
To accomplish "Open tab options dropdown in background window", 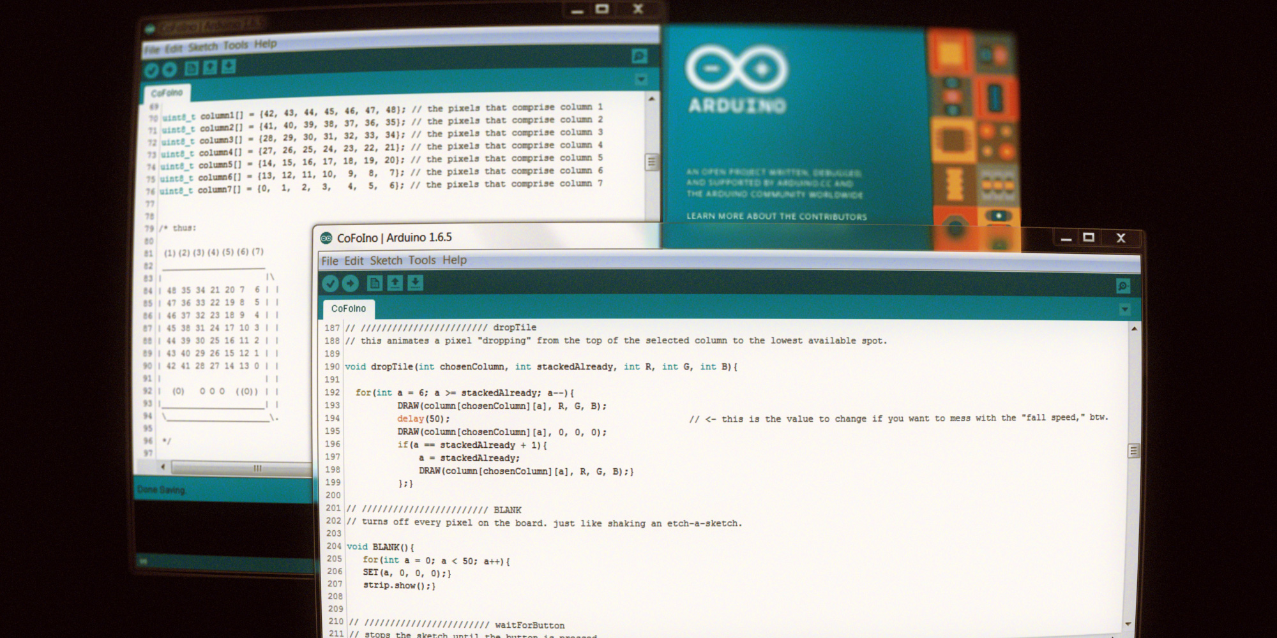I will coord(641,80).
